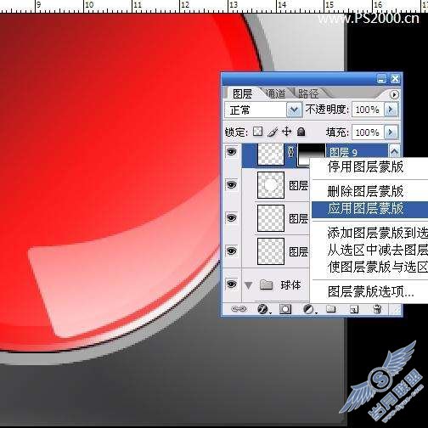Screen dimensions: 428x428
Task: Lock all padlock icon
Action: tap(301, 132)
